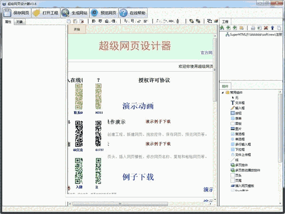Select the 线 line control
The height and width of the screenshot is (214, 285).
coord(235,160)
